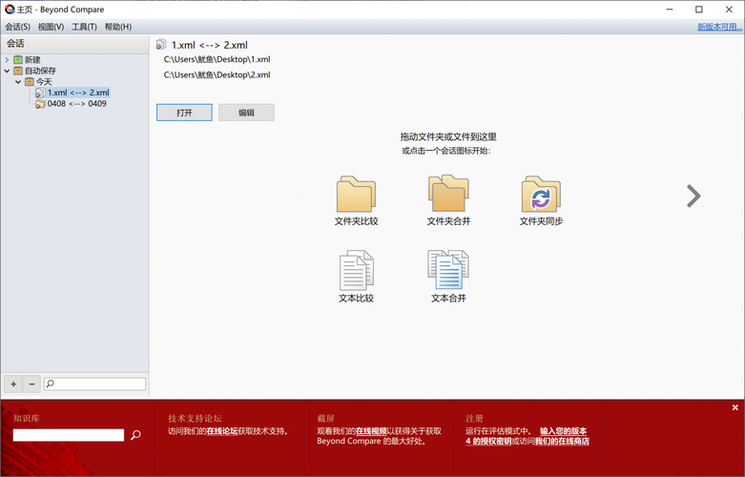Click the 新建 folder icon in tree
Image resolution: width=745 pixels, height=477 pixels.
[18, 60]
